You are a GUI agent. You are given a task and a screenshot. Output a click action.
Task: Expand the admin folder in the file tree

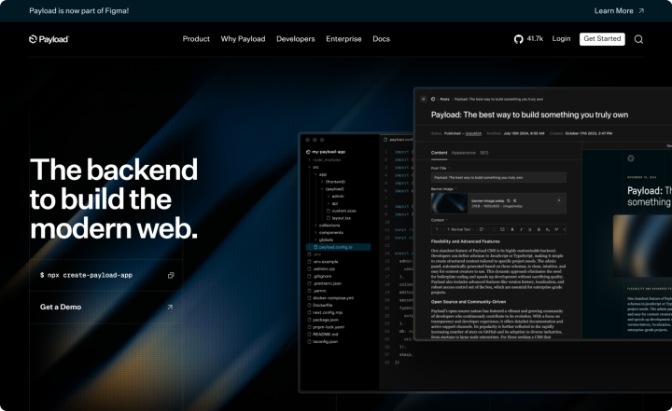point(335,196)
